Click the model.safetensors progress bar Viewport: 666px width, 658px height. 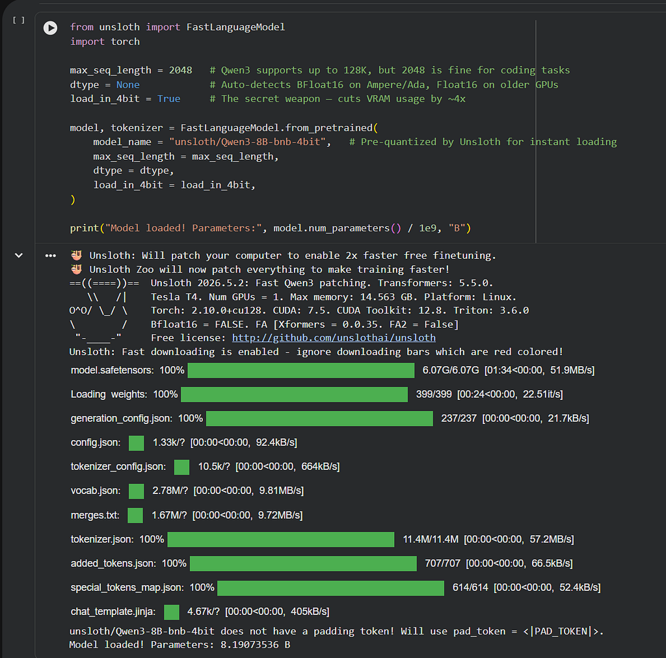pos(300,370)
